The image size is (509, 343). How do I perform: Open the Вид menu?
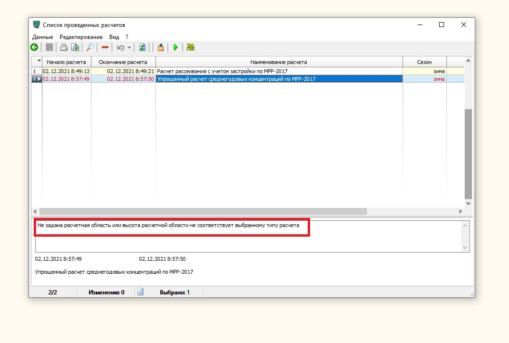pos(114,37)
